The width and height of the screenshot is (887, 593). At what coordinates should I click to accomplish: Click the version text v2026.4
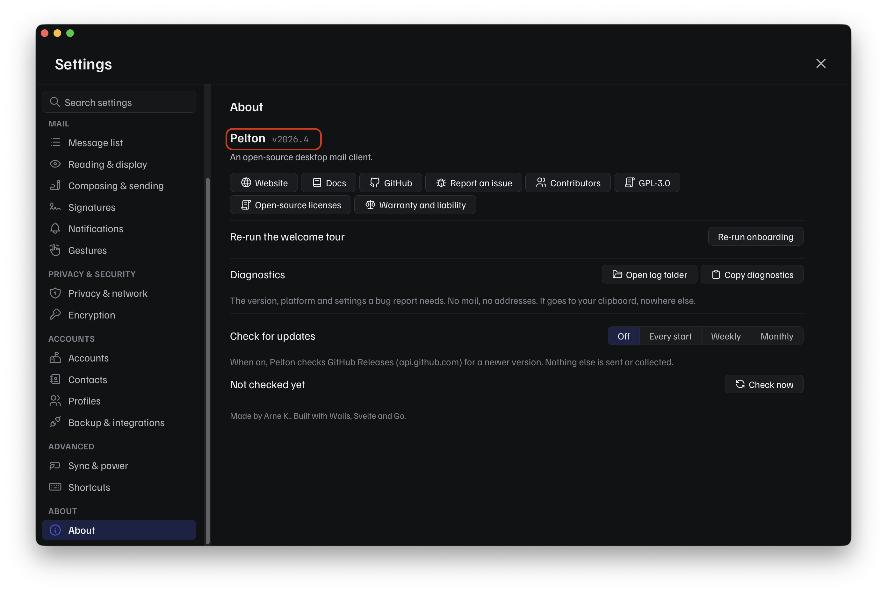pyautogui.click(x=290, y=139)
